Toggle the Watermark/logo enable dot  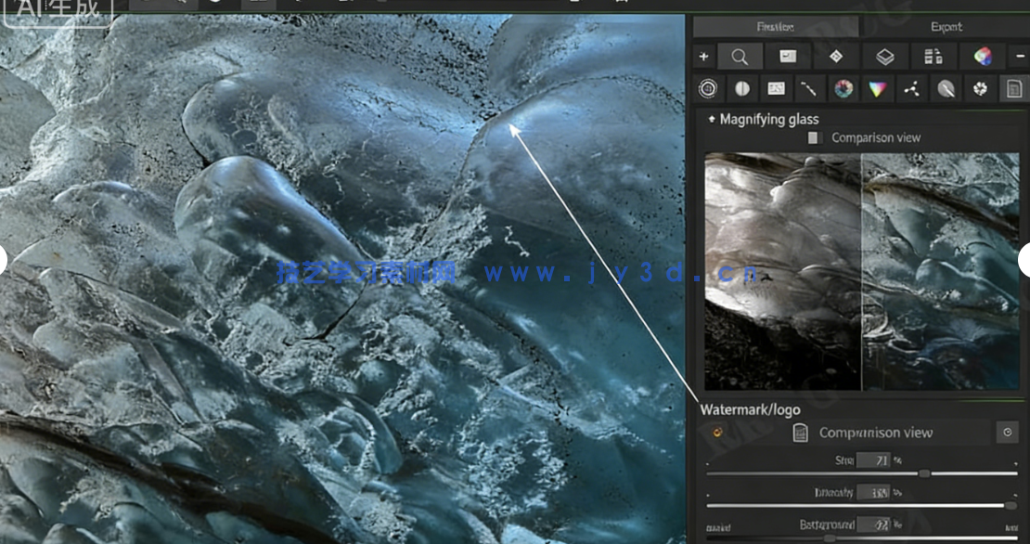point(717,432)
